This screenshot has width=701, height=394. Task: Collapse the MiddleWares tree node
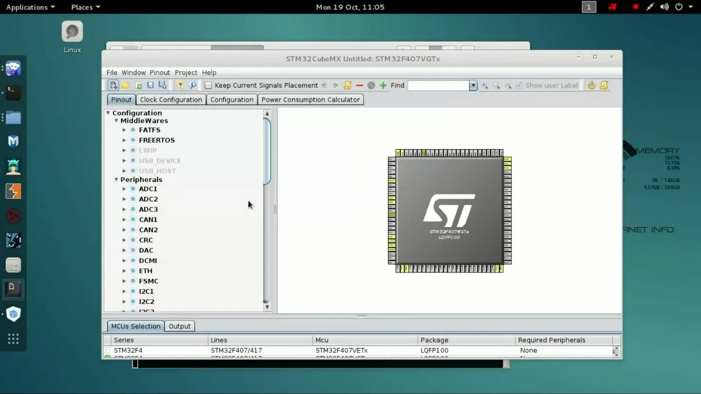[x=116, y=121]
